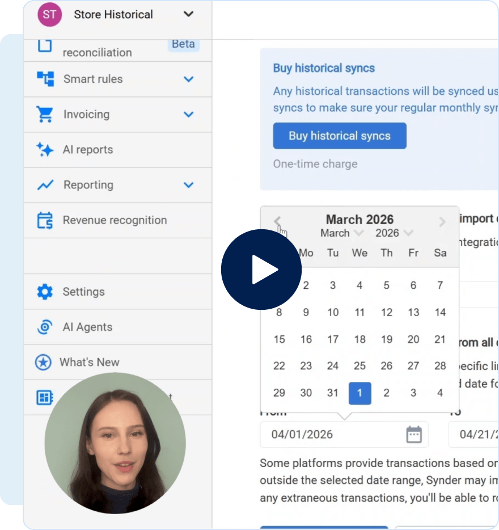This screenshot has width=499, height=530.
Task: Click the Revenue recognition calendar icon
Action: [x=45, y=220]
